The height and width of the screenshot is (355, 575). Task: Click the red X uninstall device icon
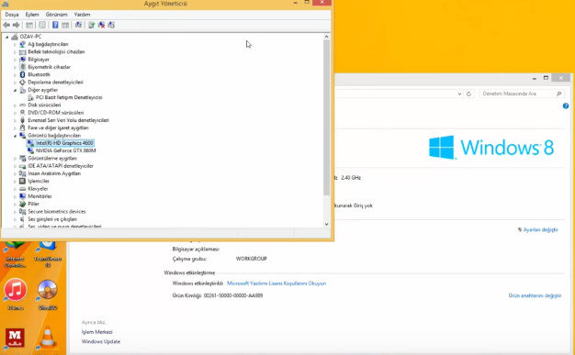coord(101,25)
